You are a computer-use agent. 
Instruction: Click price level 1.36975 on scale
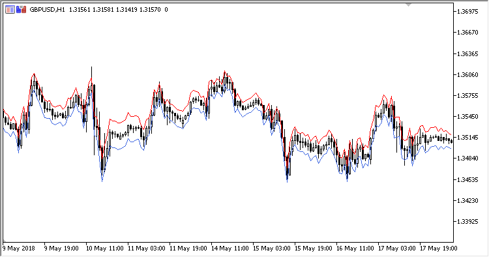[x=467, y=12]
